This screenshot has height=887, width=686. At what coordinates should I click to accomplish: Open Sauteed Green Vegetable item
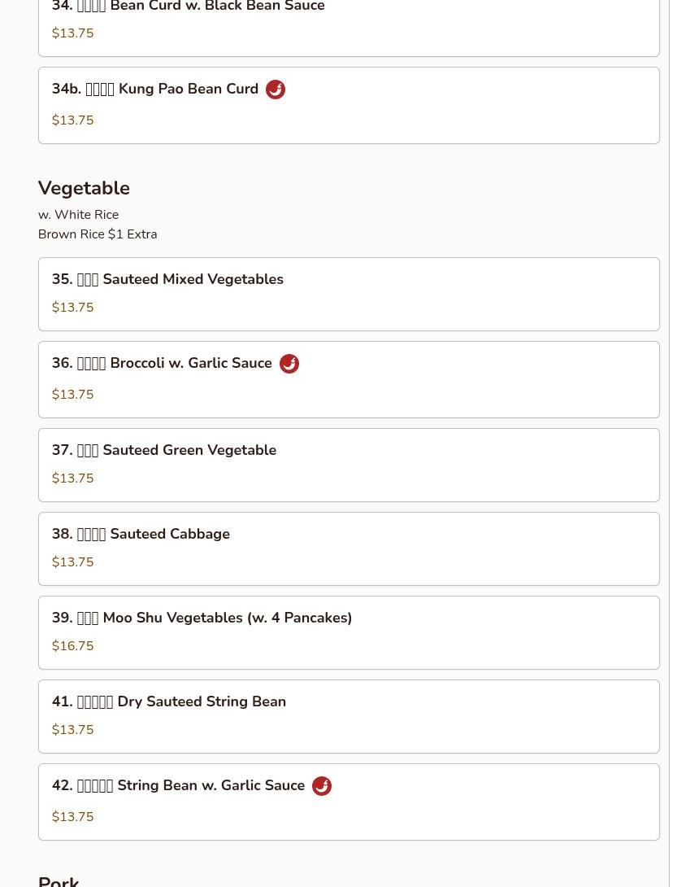(x=348, y=465)
